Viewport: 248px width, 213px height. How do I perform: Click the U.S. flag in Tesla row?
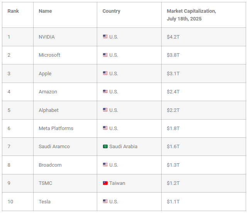(105, 201)
